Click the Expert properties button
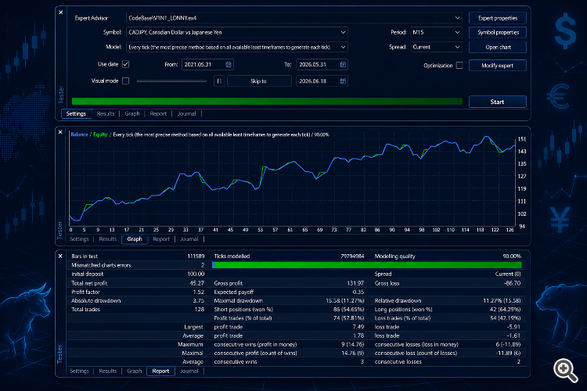 coord(498,18)
